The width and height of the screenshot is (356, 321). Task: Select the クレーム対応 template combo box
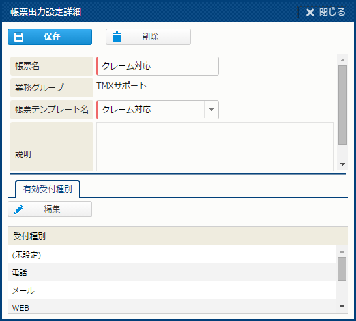(158, 110)
